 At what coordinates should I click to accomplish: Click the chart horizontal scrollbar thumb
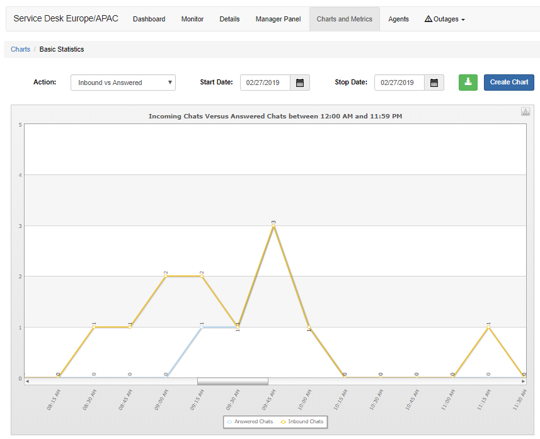(x=233, y=382)
